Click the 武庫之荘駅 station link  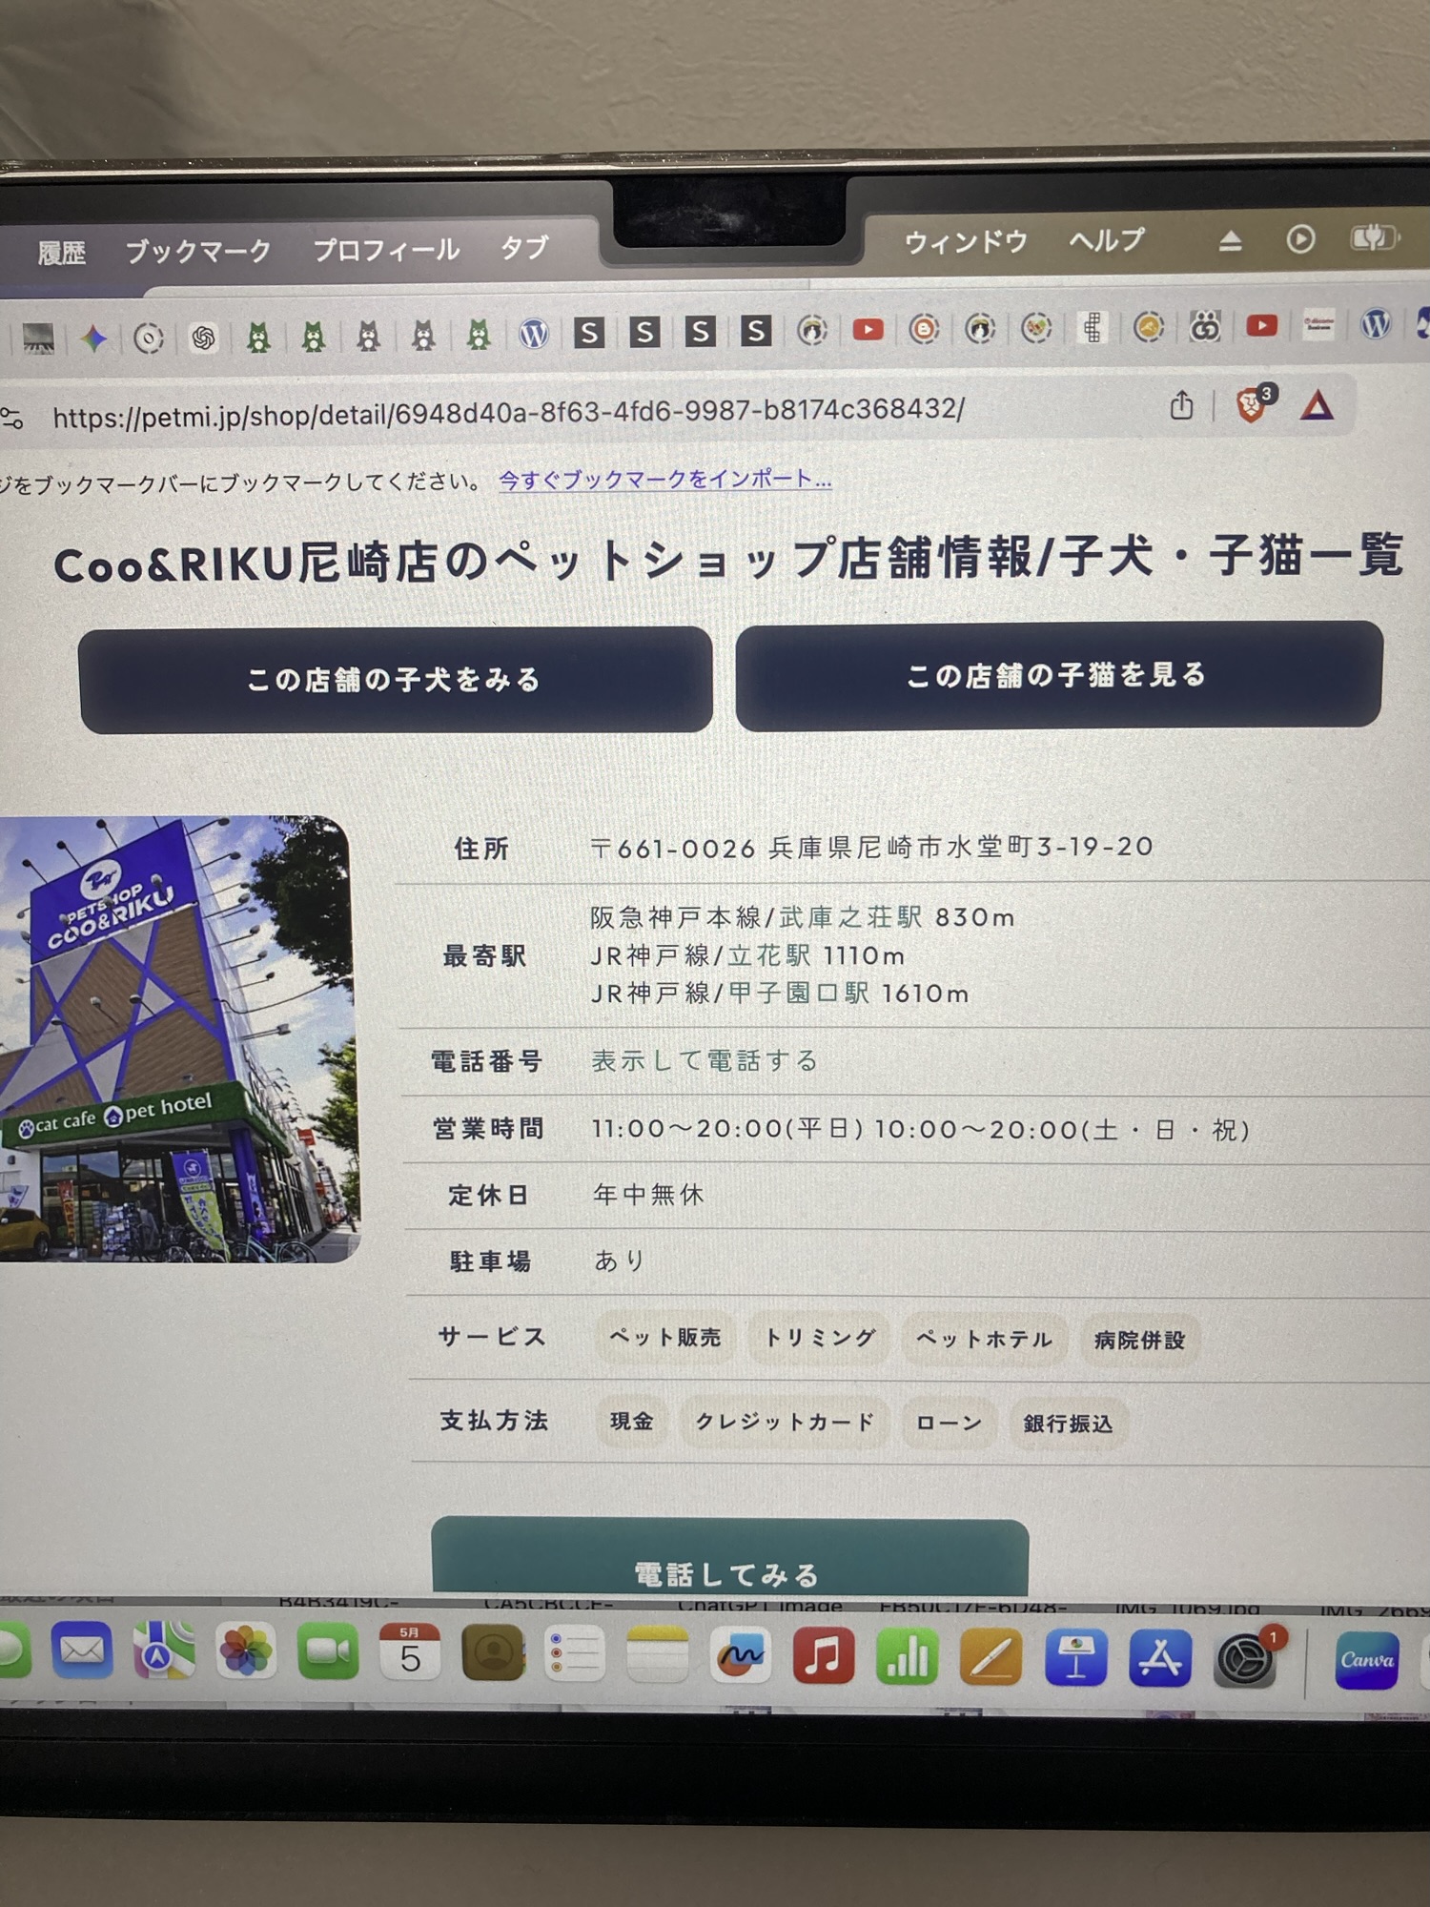[851, 917]
